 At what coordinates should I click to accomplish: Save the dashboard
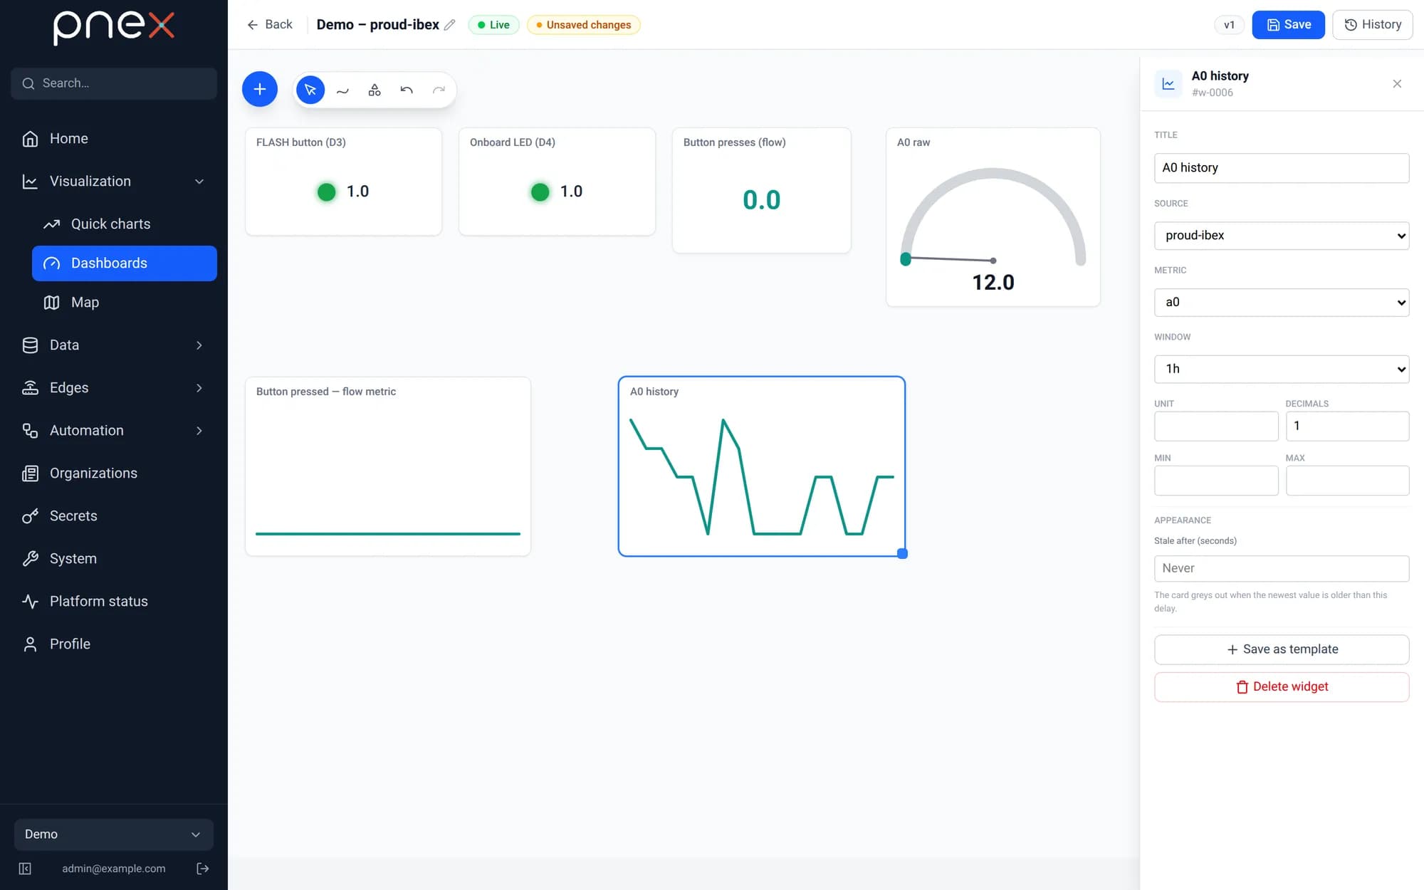[1288, 25]
